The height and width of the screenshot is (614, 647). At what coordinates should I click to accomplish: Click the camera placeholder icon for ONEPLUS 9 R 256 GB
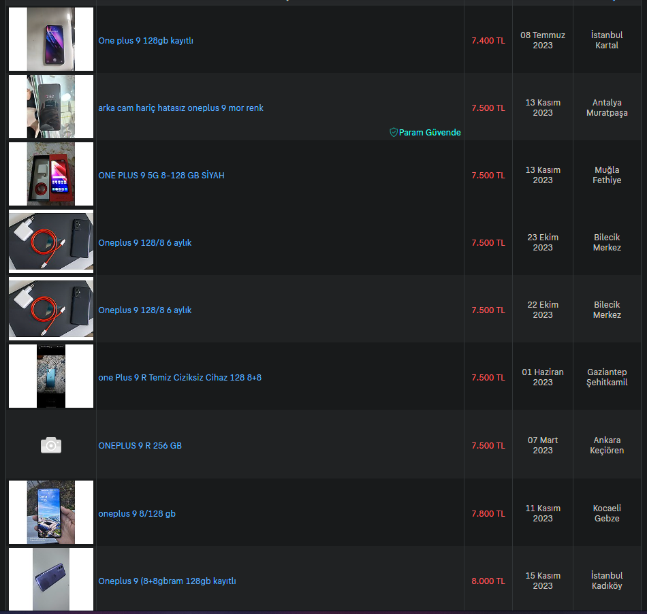[x=51, y=445]
